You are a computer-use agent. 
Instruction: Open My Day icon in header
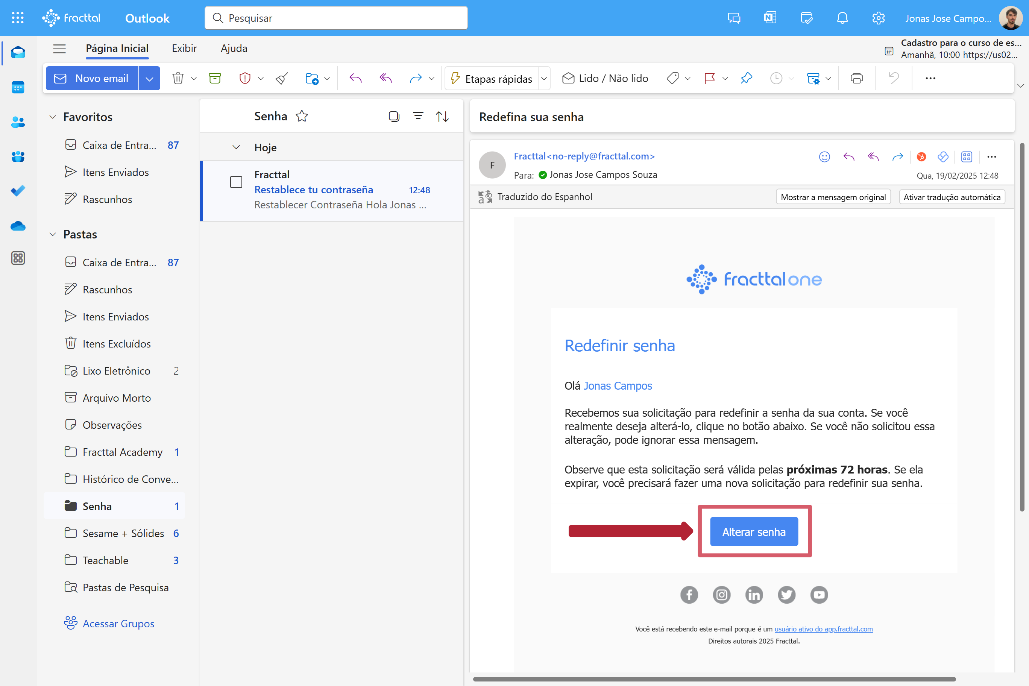click(806, 18)
